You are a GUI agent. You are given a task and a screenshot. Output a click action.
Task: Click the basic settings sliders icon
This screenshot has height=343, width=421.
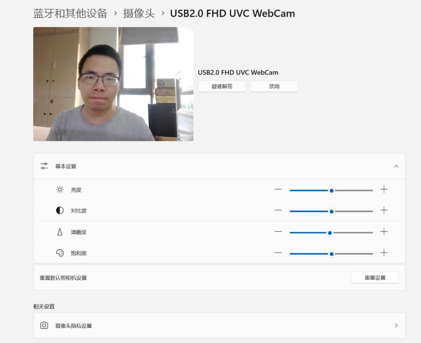coord(44,165)
